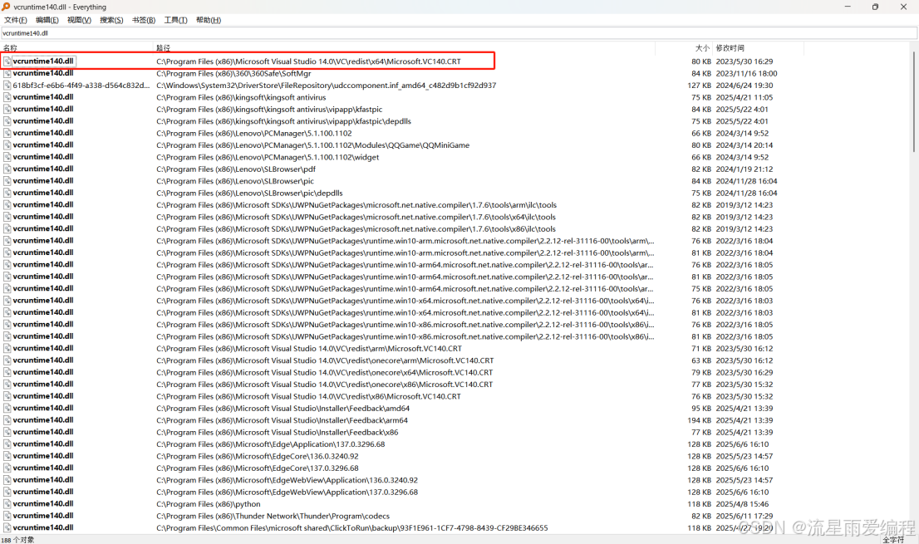Screen dimensions: 919x544
Task: Click path EdgeCore\137.0.3296.68
Action: click(x=258, y=468)
